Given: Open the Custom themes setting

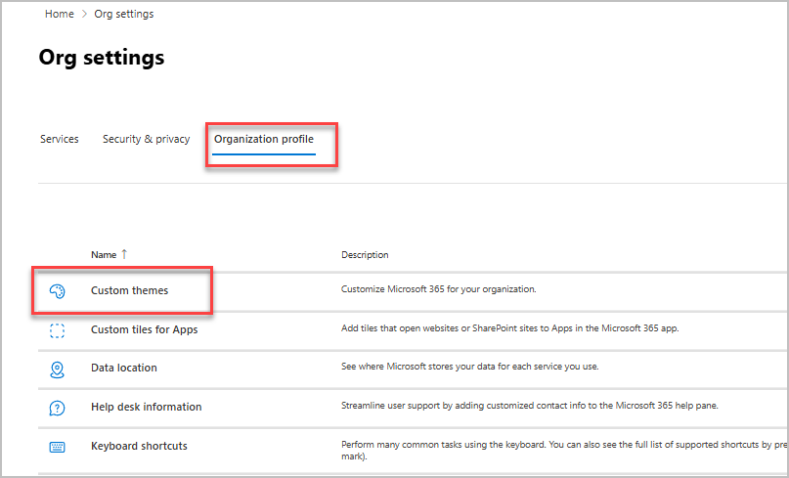Looking at the screenshot, I should click(x=129, y=291).
